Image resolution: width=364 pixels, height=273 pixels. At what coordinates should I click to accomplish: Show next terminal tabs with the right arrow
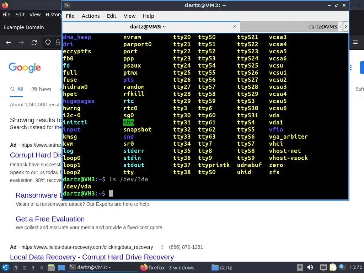tap(346, 26)
